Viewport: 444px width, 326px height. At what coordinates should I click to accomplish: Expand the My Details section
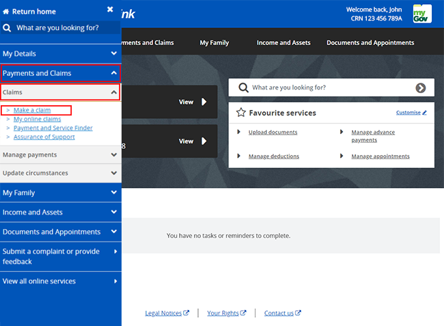61,53
